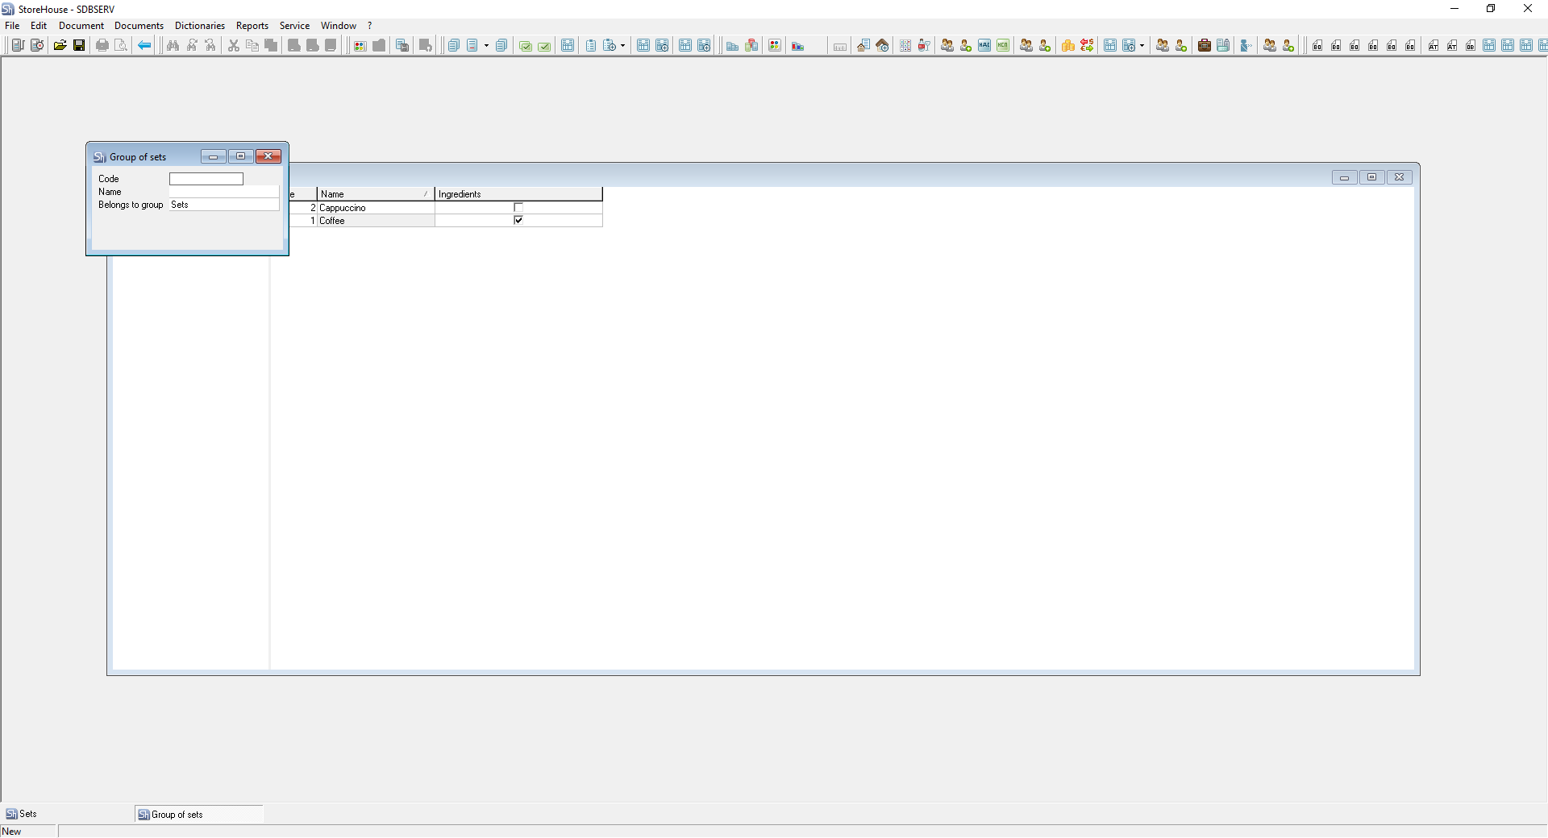This screenshot has width=1548, height=838.
Task: Click the blue back arrow icon
Action: coord(144,45)
